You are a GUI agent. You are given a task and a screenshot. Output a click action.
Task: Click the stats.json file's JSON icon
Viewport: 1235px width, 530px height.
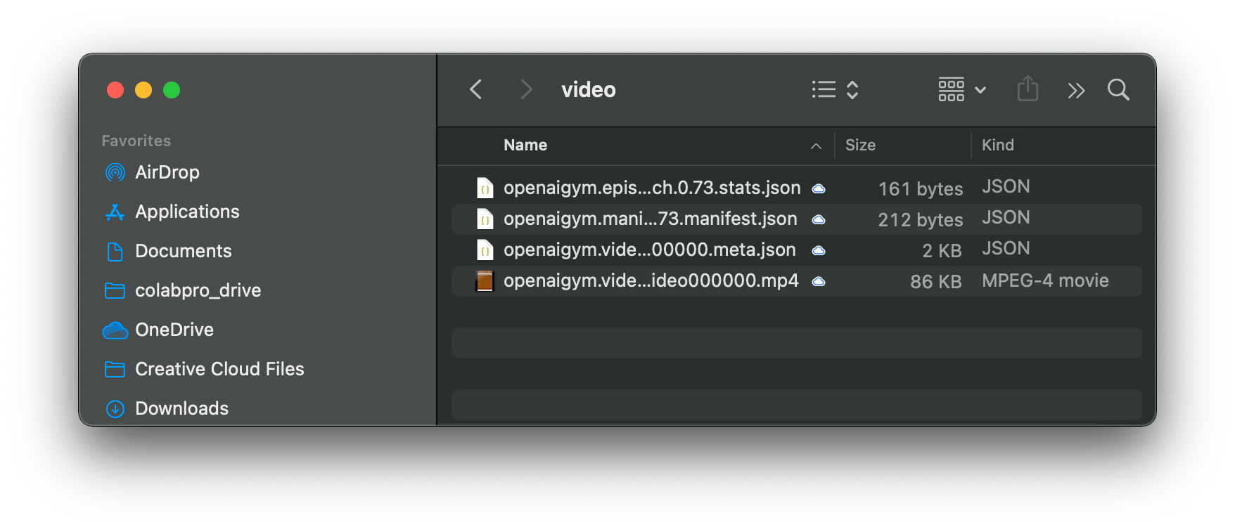485,188
